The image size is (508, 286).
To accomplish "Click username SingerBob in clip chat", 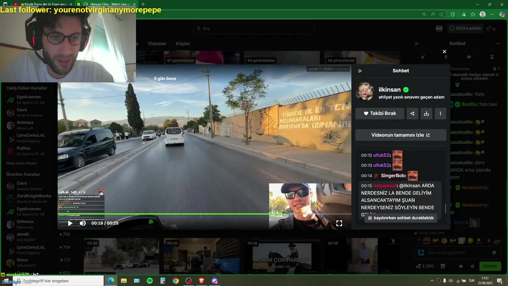I will (x=393, y=176).
